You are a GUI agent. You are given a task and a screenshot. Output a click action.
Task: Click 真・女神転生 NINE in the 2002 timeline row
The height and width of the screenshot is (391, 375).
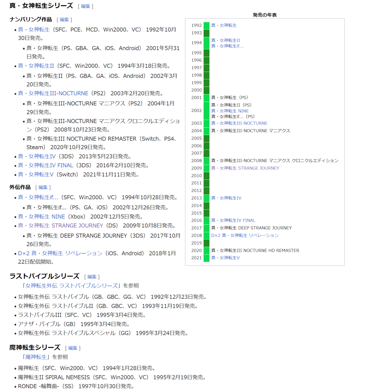click(230, 111)
